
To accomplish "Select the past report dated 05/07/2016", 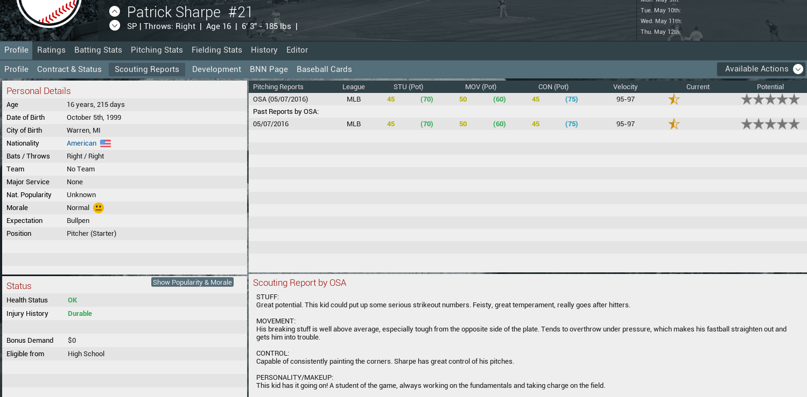I will coord(528,124).
